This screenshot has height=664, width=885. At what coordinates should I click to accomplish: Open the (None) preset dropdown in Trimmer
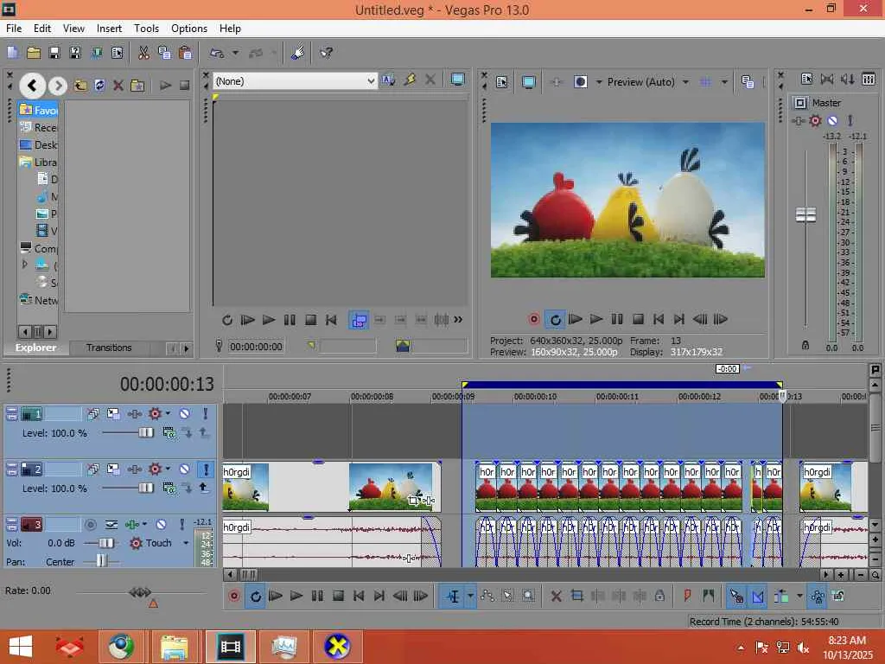pos(371,80)
